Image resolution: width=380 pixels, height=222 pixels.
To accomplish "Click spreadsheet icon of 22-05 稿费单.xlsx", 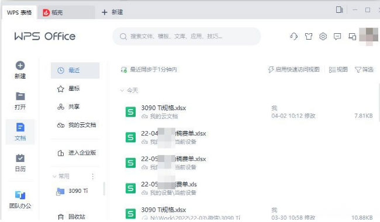I will tap(130, 163).
